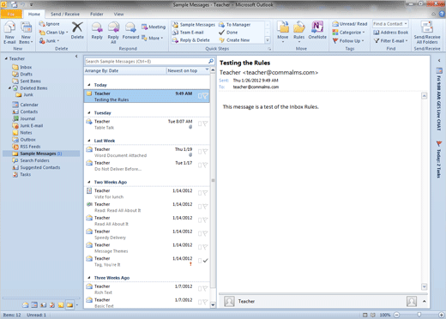Image resolution: width=446 pixels, height=319 pixels.
Task: Open the Move folder button
Action: (x=283, y=32)
